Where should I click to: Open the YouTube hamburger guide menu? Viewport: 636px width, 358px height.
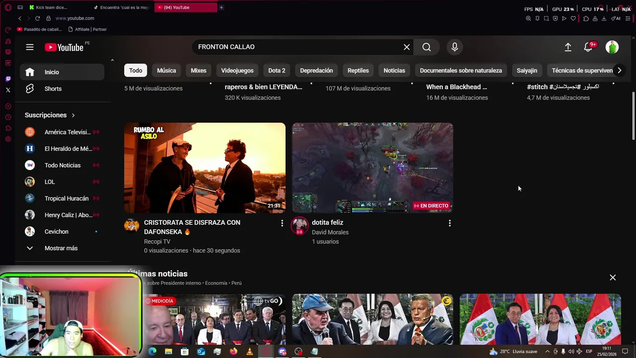tap(30, 47)
